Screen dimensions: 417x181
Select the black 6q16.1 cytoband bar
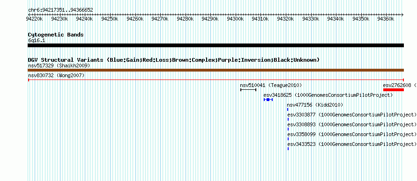pyautogui.click(x=216, y=45)
